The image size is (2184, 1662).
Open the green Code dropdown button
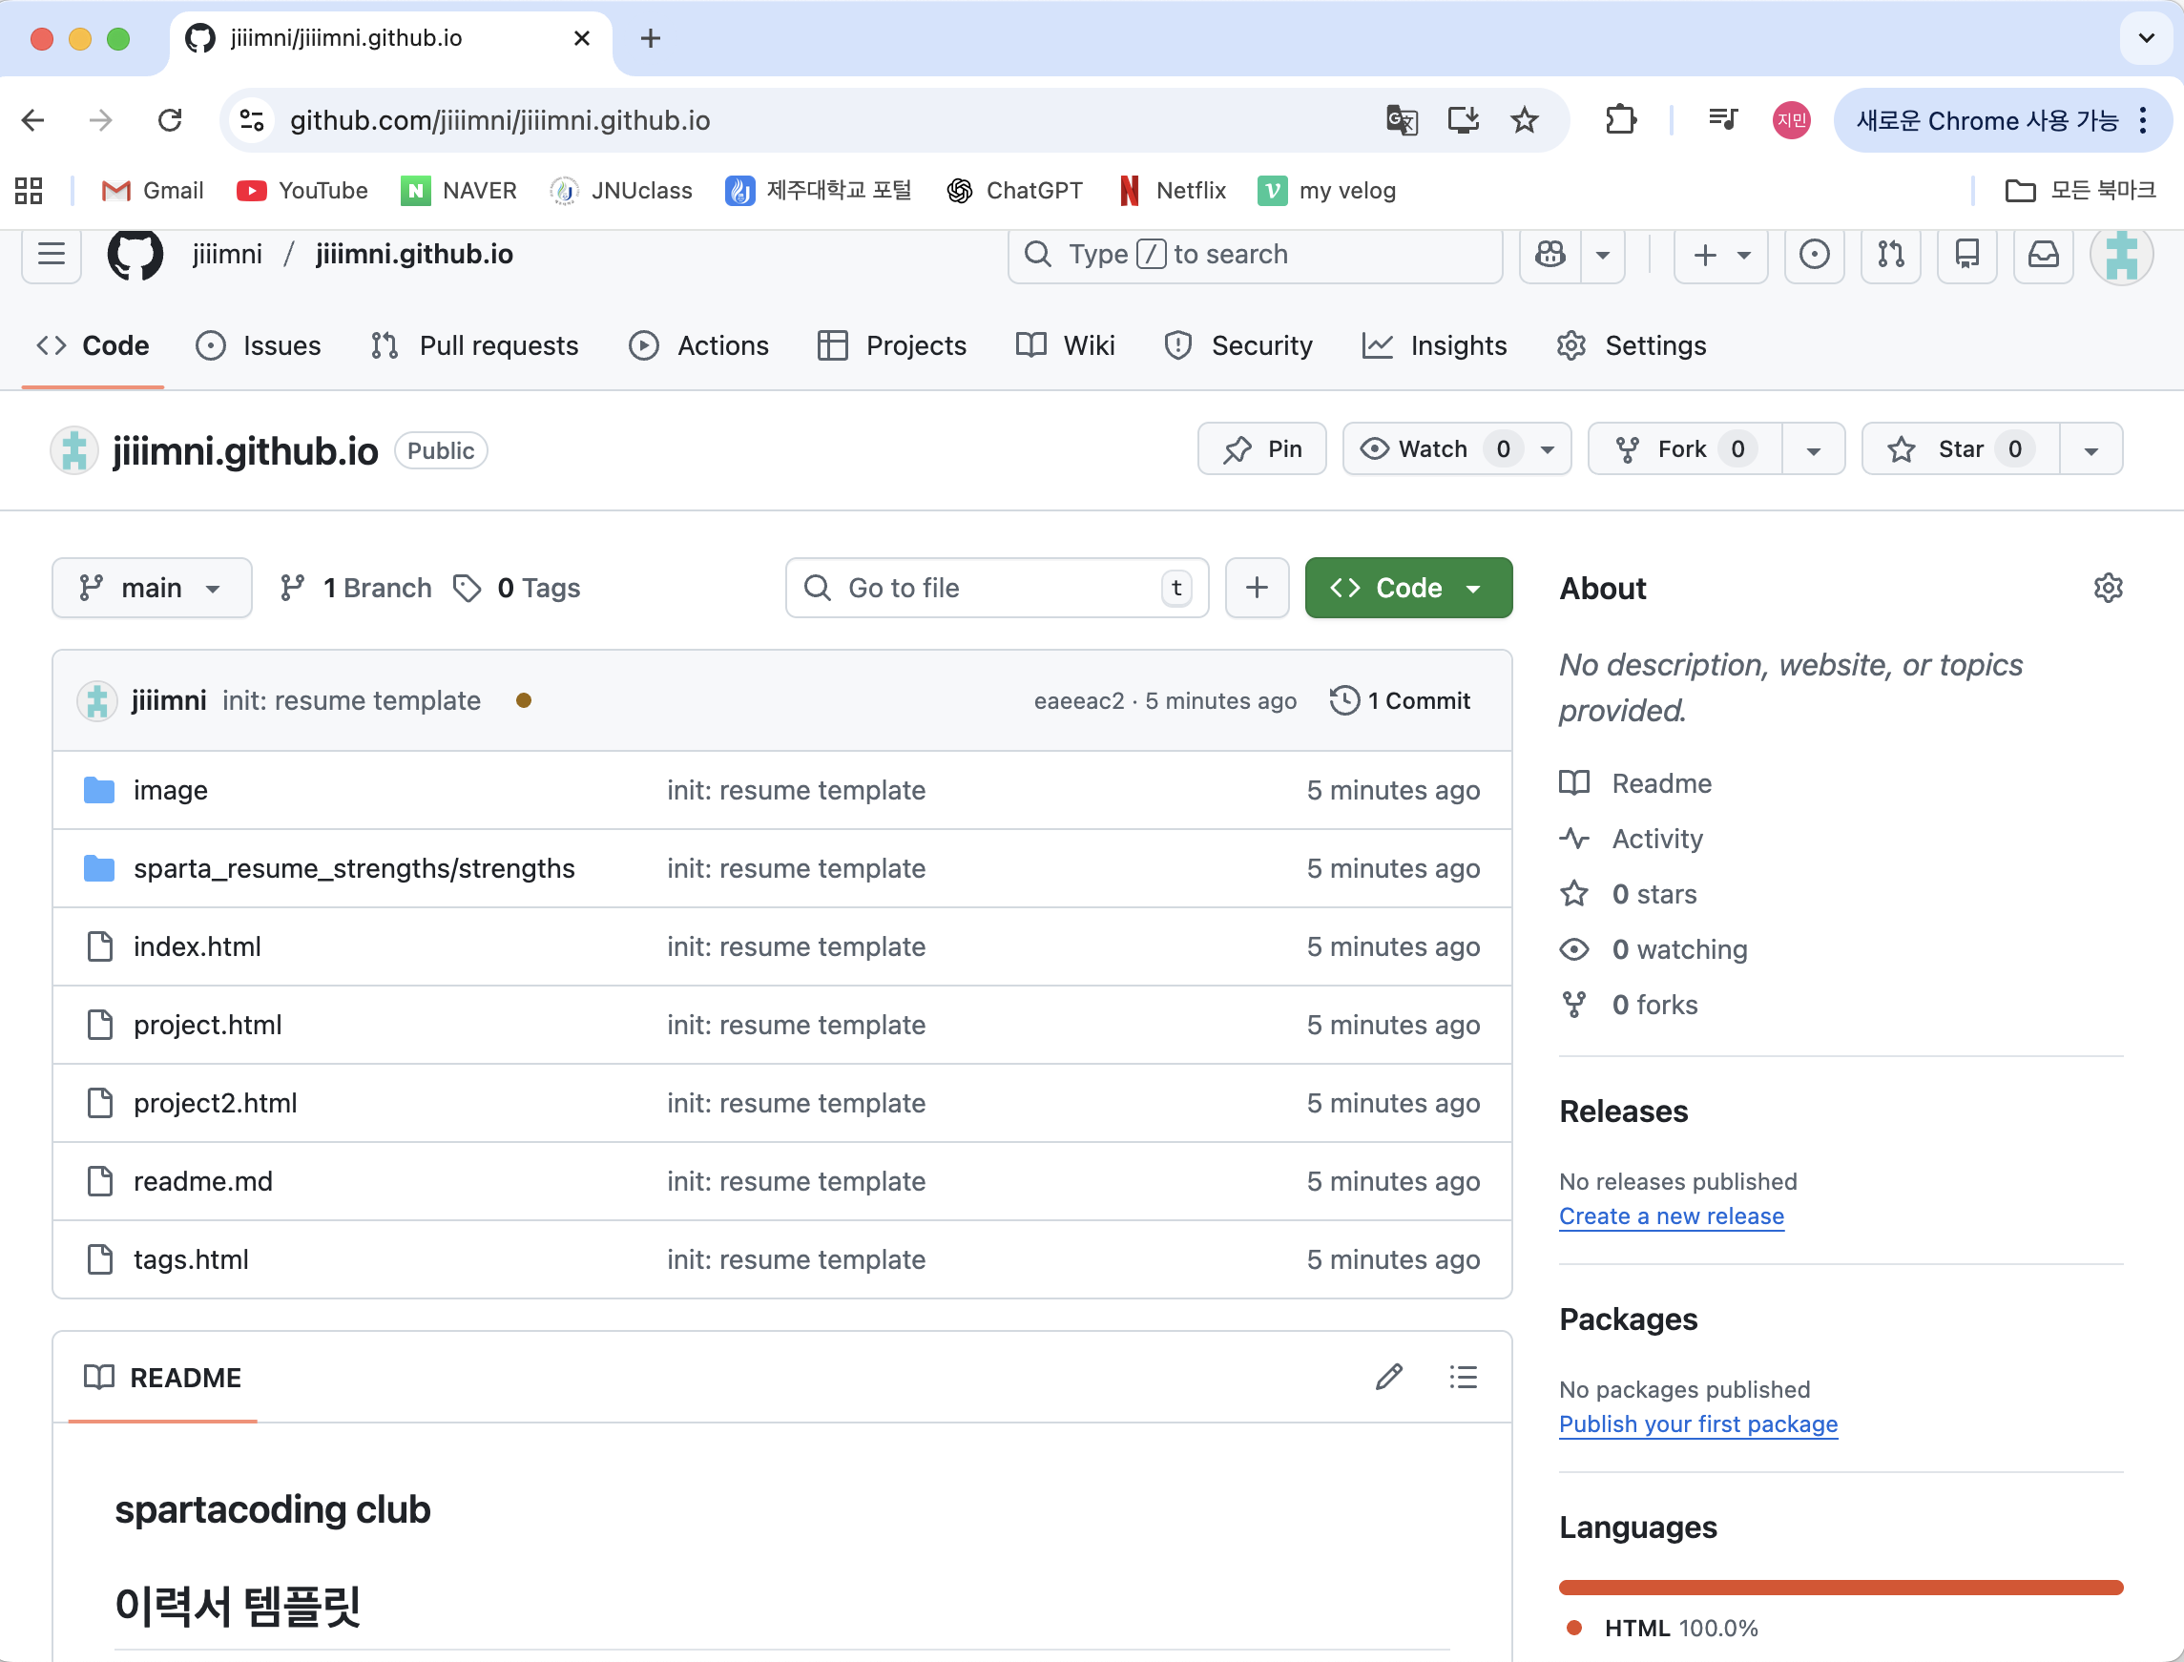coord(1407,588)
